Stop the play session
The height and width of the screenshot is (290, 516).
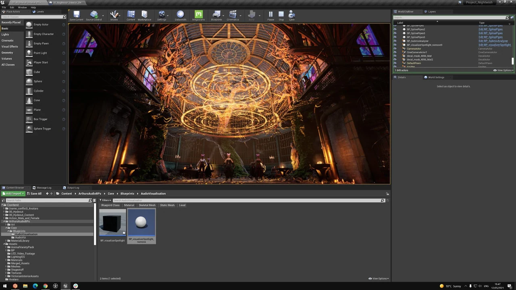tap(281, 16)
